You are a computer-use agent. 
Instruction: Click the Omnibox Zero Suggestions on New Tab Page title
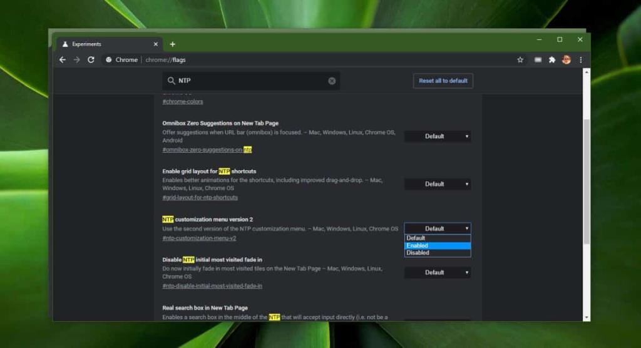(x=220, y=123)
